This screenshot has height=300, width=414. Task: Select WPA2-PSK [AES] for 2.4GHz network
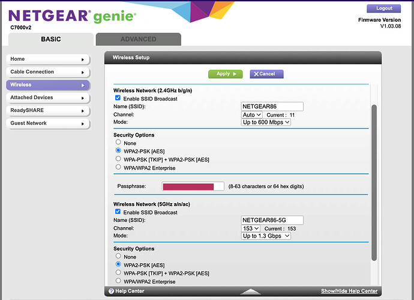point(118,150)
